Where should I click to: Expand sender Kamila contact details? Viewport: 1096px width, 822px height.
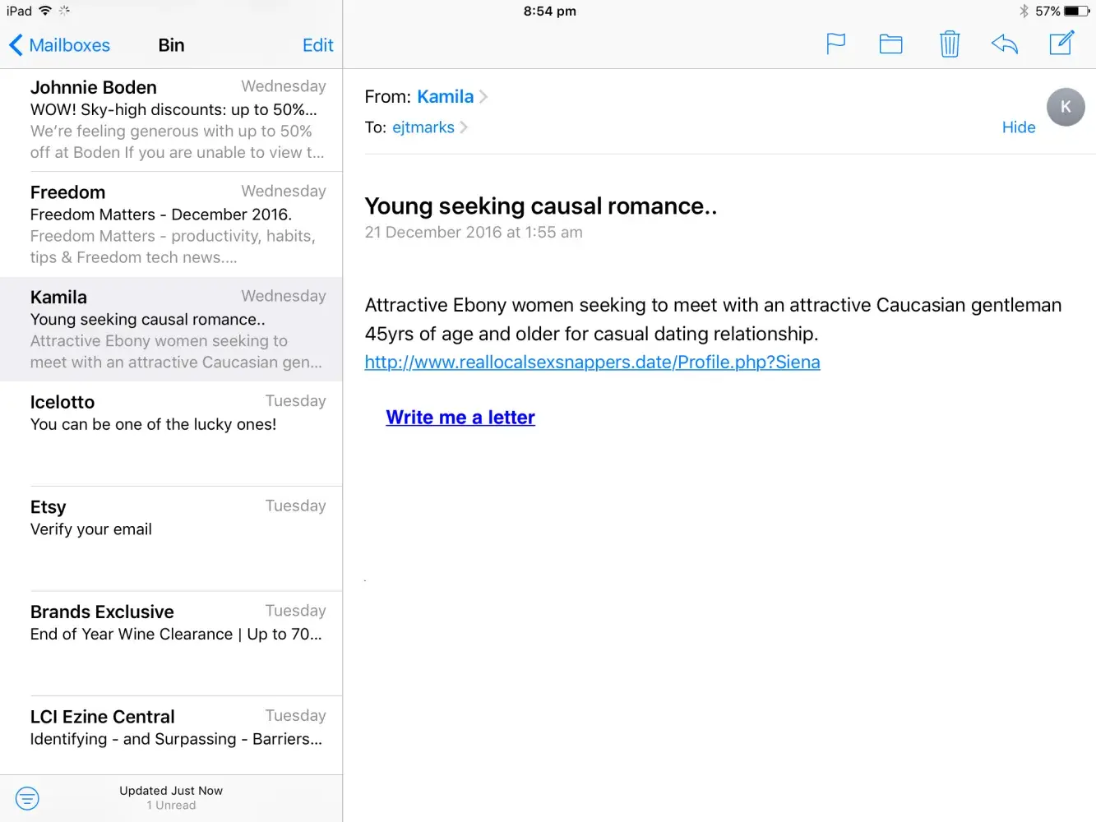point(446,97)
